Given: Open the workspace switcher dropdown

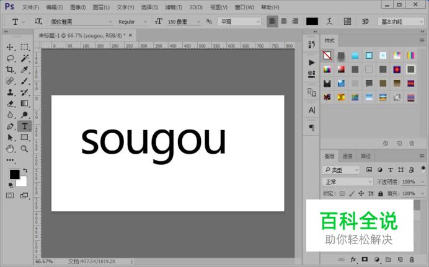Looking at the screenshot, I should click(x=401, y=22).
